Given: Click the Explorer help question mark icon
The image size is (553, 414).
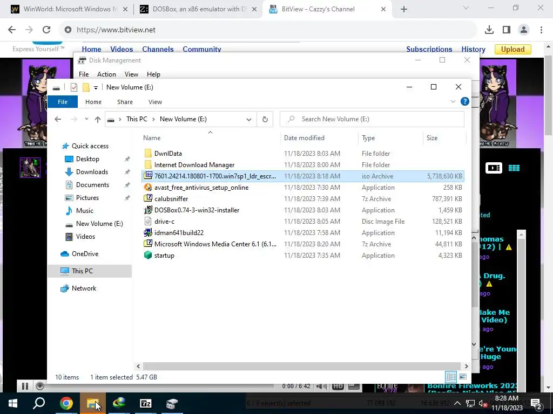Looking at the screenshot, I should pyautogui.click(x=465, y=102).
